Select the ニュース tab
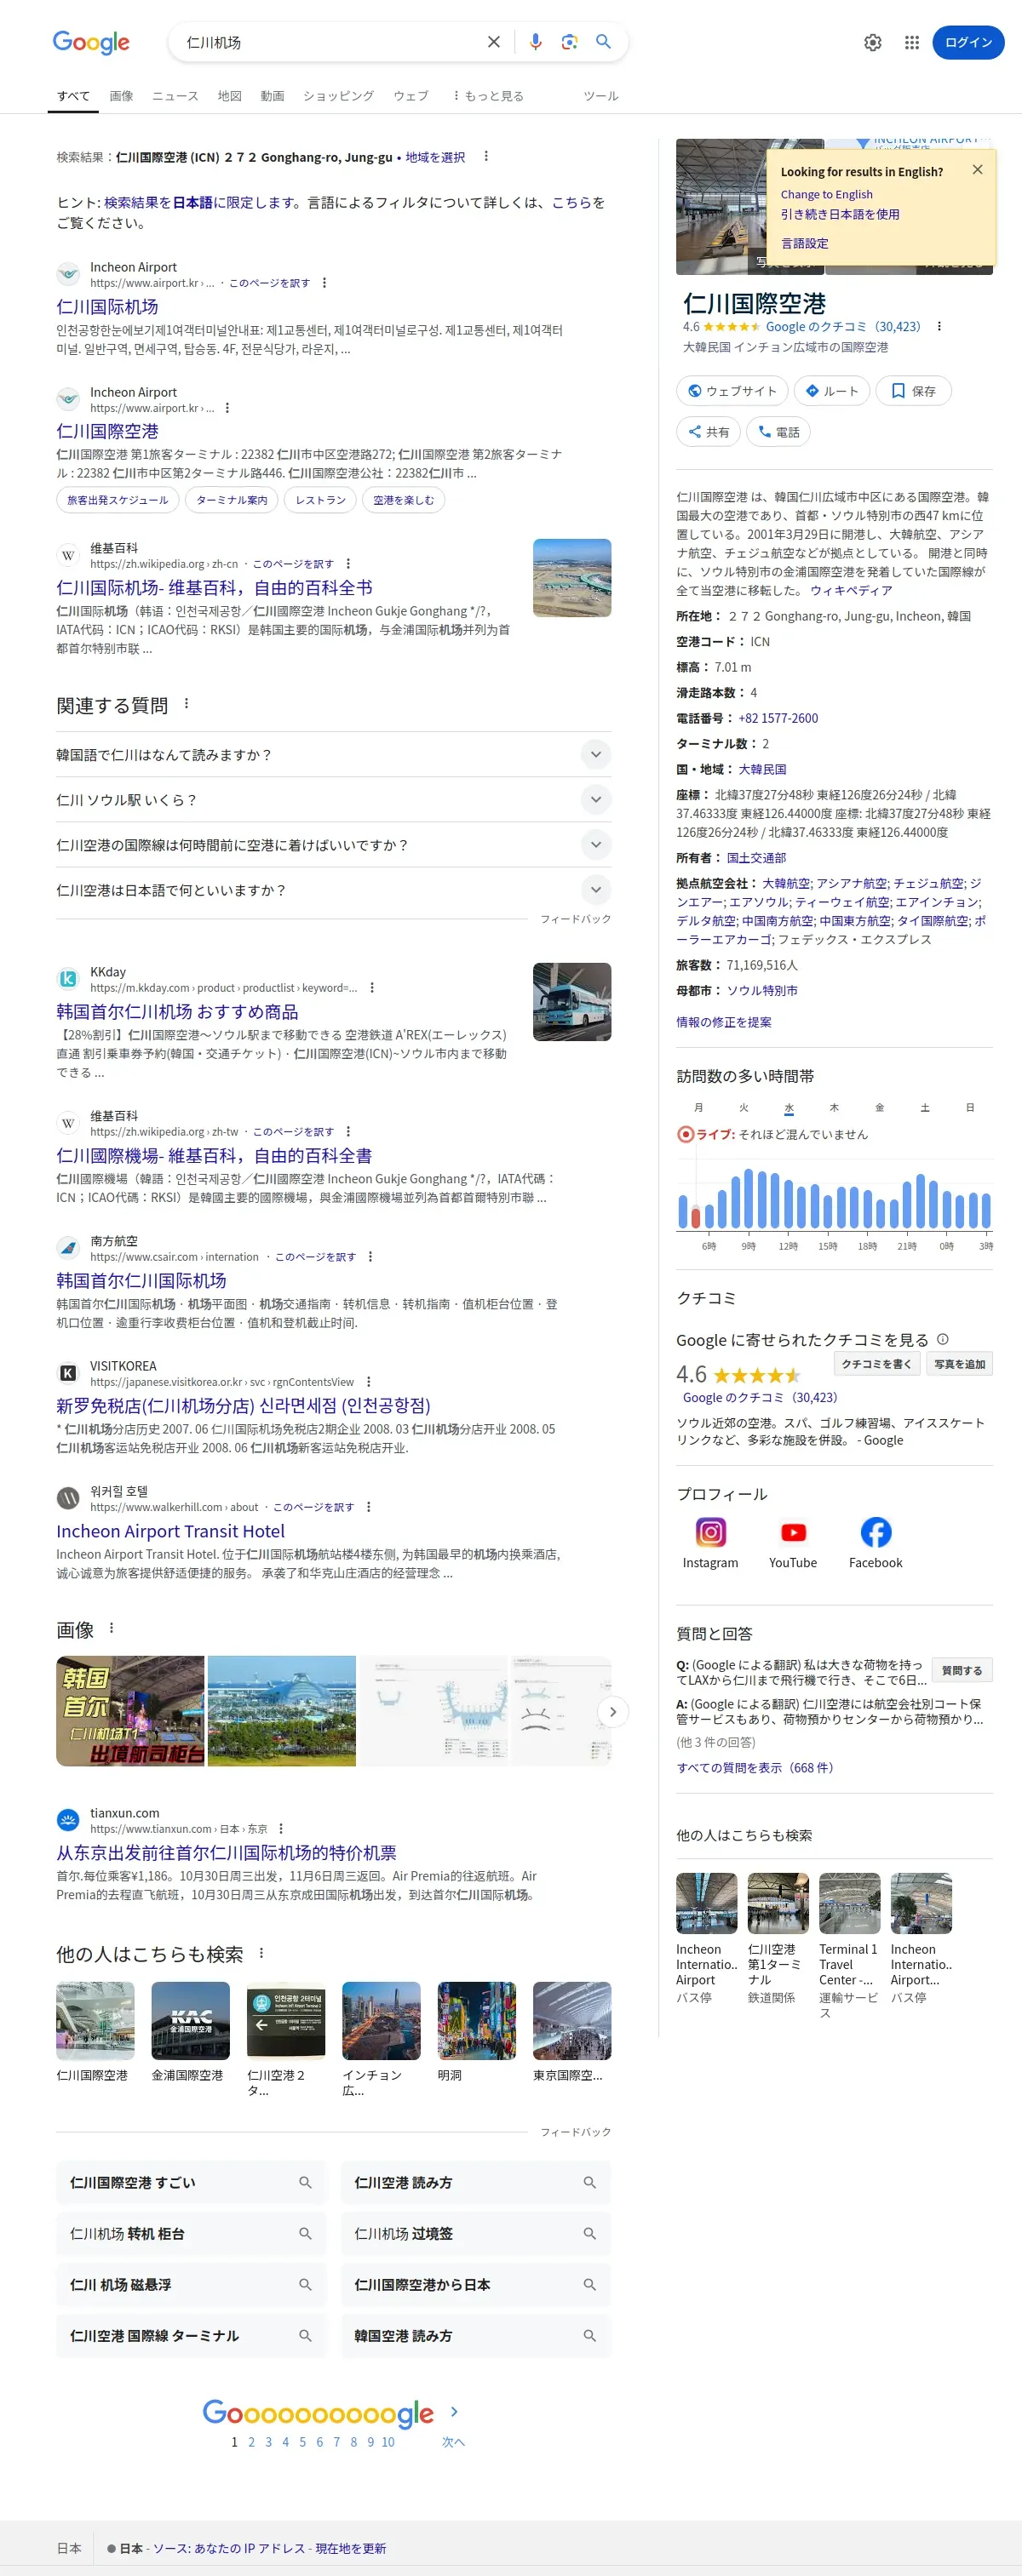This screenshot has height=2576, width=1022. coord(175,96)
